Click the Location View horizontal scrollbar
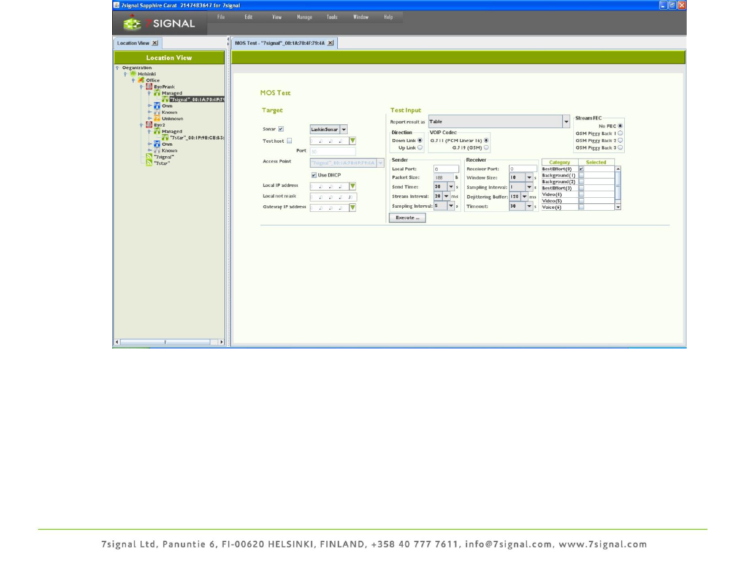 [x=169, y=342]
